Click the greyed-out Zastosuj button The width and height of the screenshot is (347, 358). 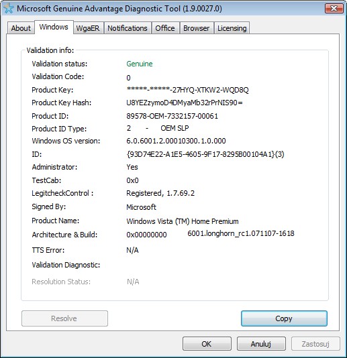315,344
